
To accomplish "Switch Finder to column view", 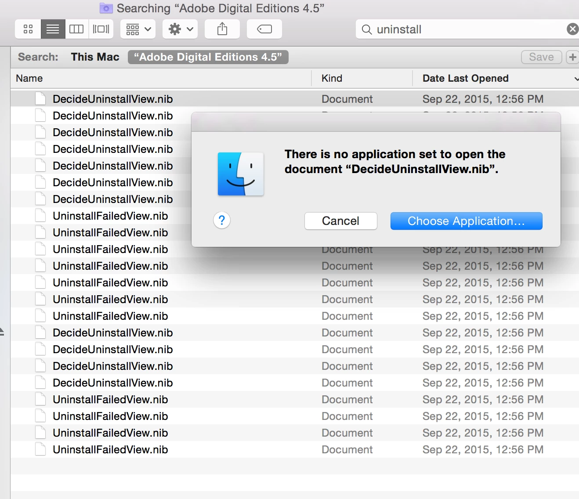I will (76, 29).
